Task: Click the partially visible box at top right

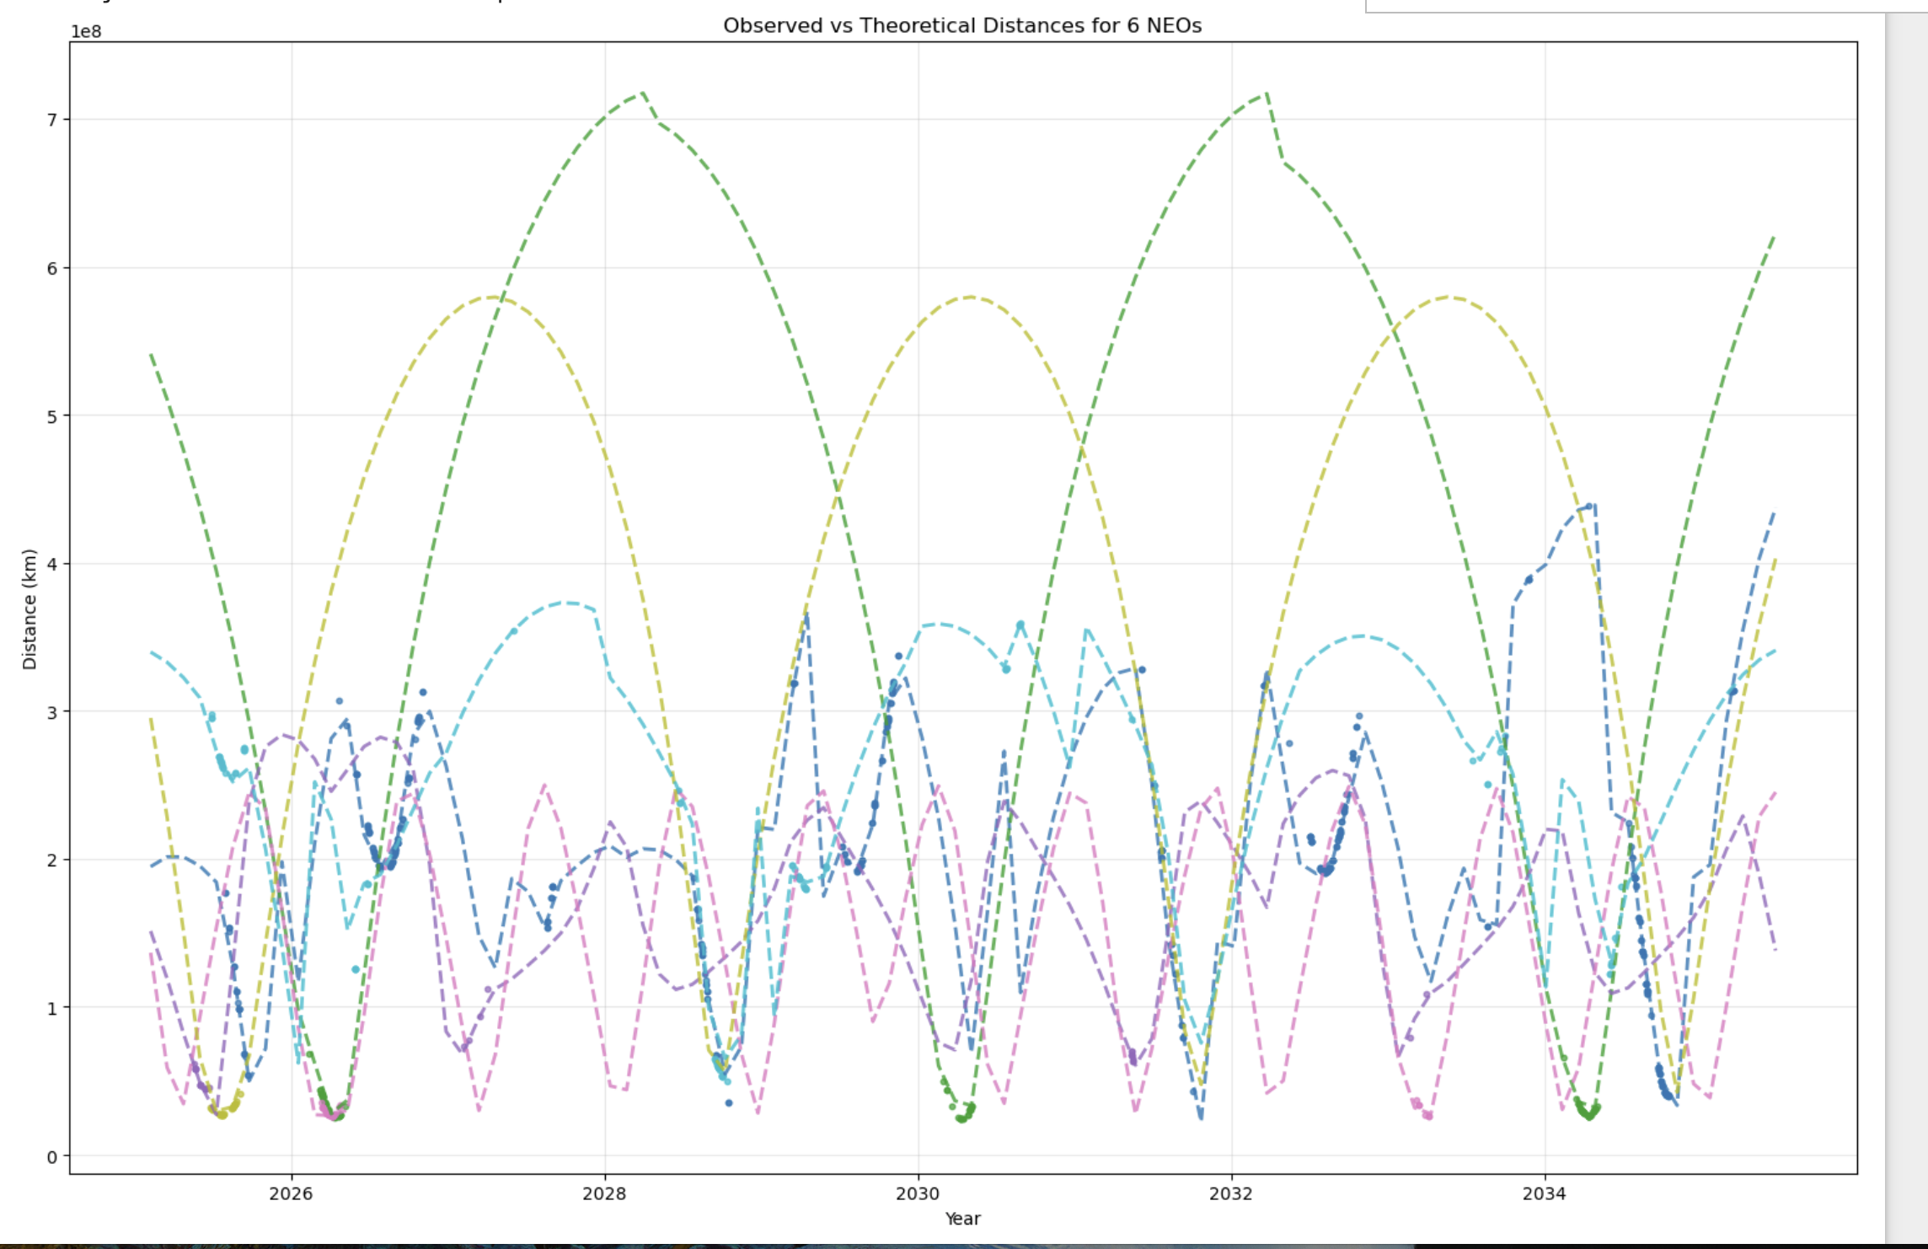Action: point(1643,6)
